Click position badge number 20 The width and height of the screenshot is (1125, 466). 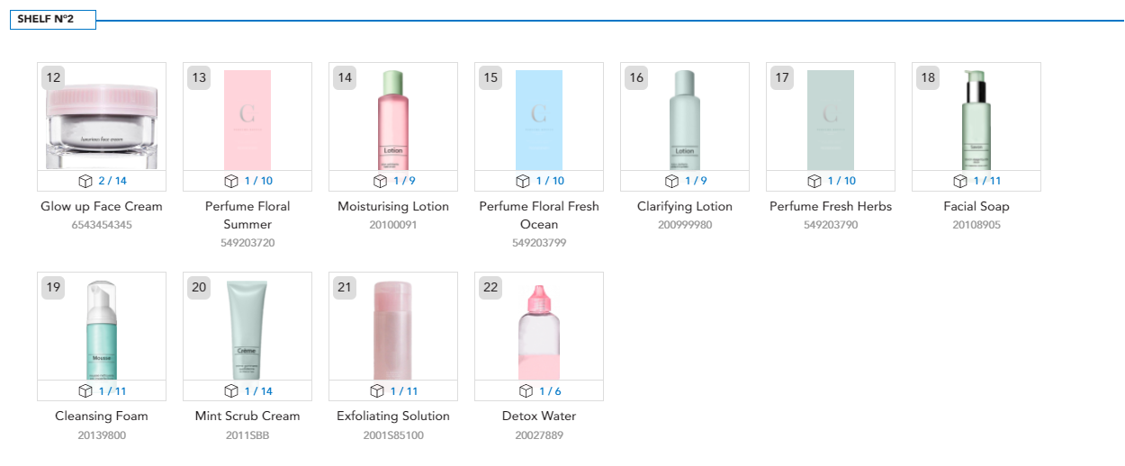pos(199,288)
